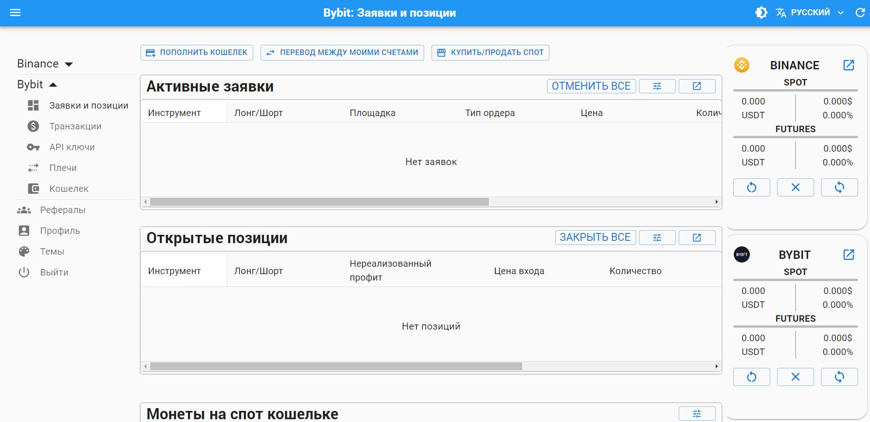870x422 pixels.
Task: Click Открытые позиции horizontal scrollbar thumb
Action: 336,367
